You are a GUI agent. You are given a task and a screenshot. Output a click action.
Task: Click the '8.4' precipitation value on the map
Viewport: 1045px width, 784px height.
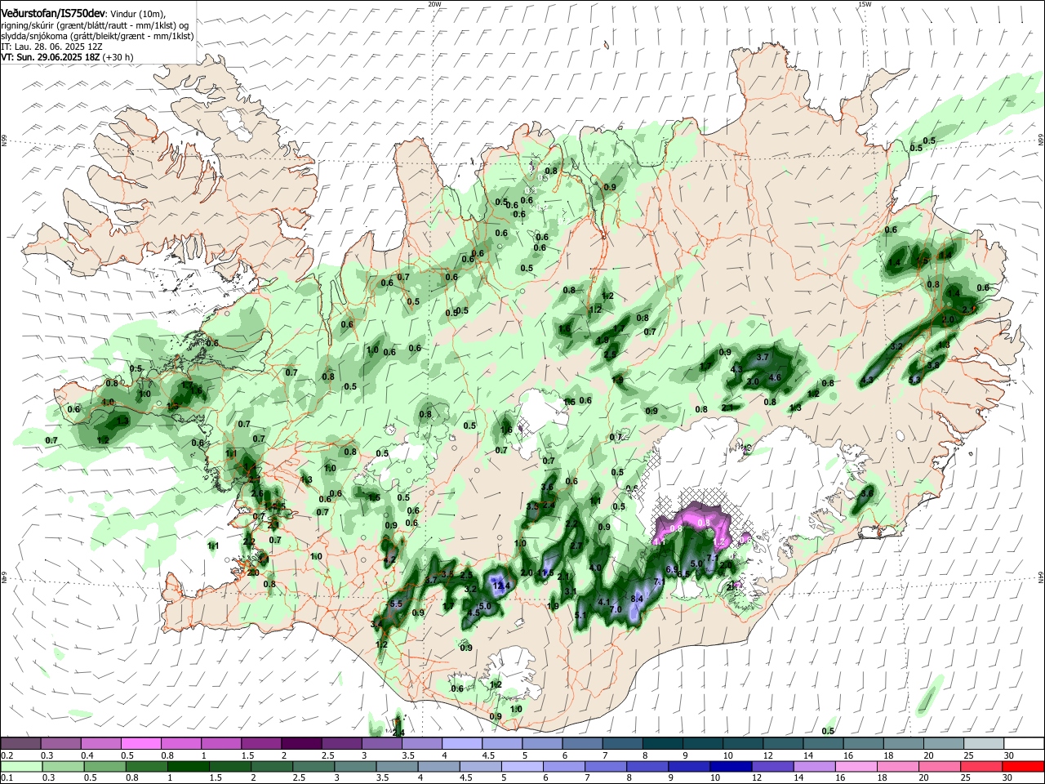(638, 599)
